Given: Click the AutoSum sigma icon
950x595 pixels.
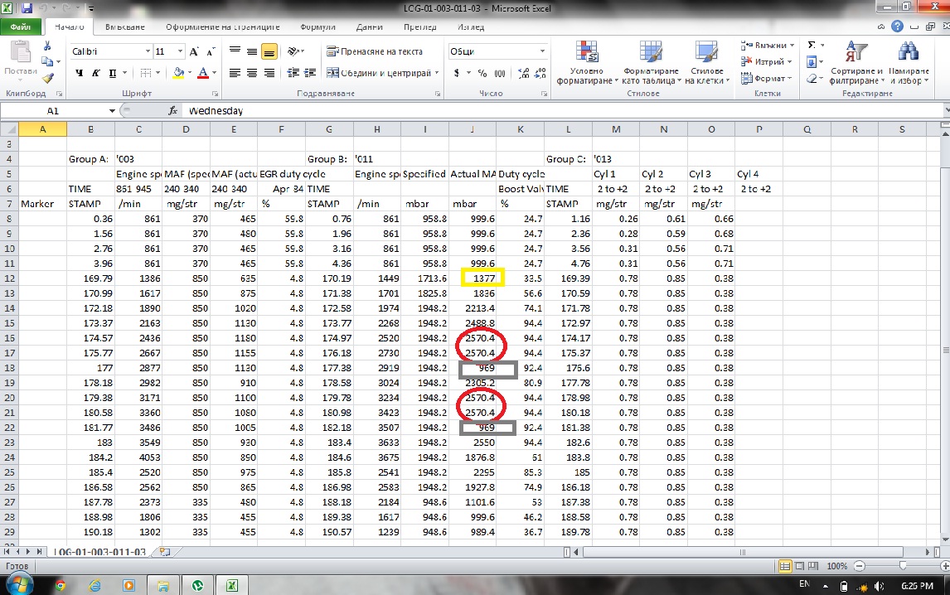Looking at the screenshot, I should click(812, 46).
